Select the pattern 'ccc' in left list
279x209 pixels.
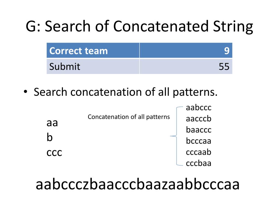click(x=54, y=152)
